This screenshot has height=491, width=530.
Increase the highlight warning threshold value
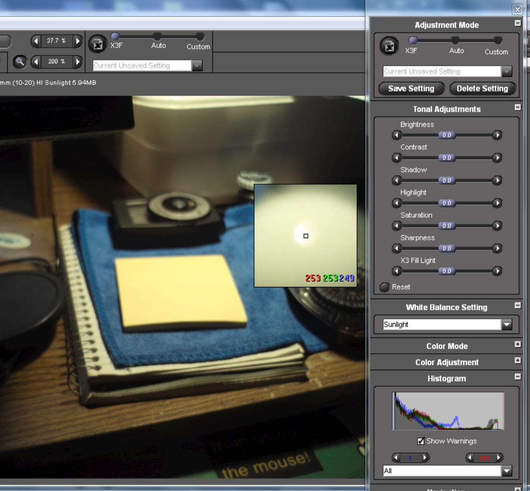[499, 458]
